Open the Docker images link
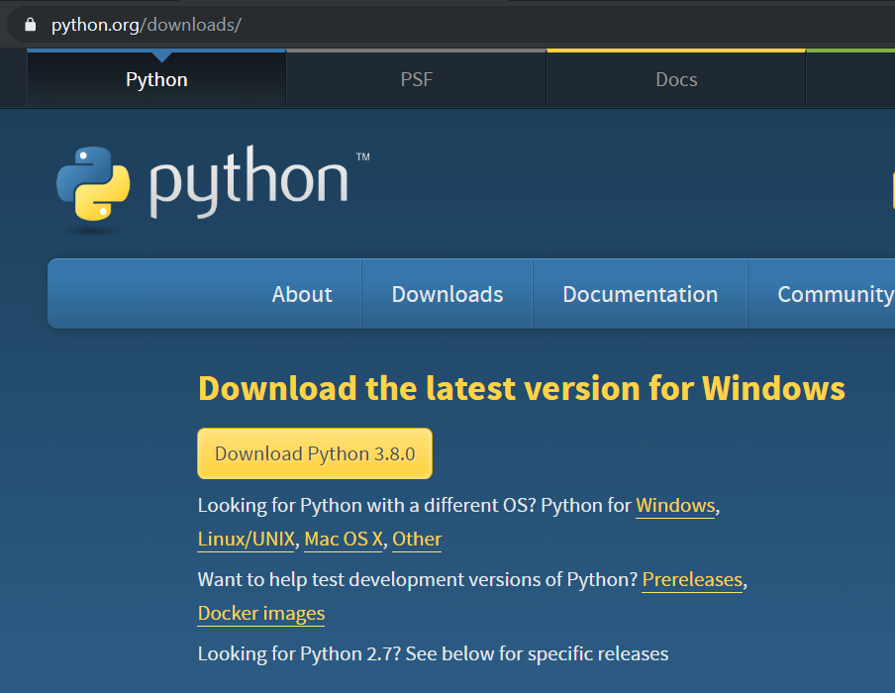 (260, 613)
